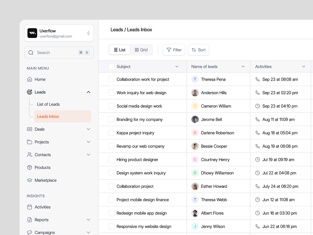Tick the checkbox for Branding for my company
The width and height of the screenshot is (313, 235).
tap(111, 119)
